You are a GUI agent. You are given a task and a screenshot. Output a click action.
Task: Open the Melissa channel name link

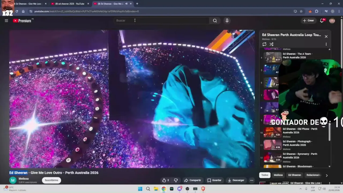pyautogui.click(x=24, y=179)
